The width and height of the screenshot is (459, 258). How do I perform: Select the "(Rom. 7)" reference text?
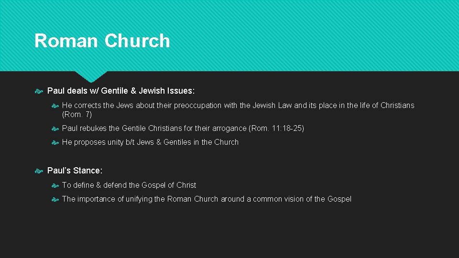76,115
